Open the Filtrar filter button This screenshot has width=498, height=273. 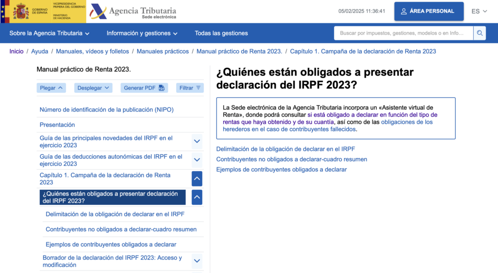(190, 88)
